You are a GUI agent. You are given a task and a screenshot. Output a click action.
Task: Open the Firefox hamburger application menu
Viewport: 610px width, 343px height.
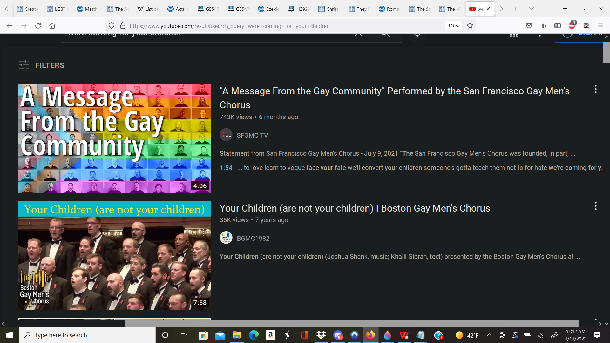(x=600, y=26)
